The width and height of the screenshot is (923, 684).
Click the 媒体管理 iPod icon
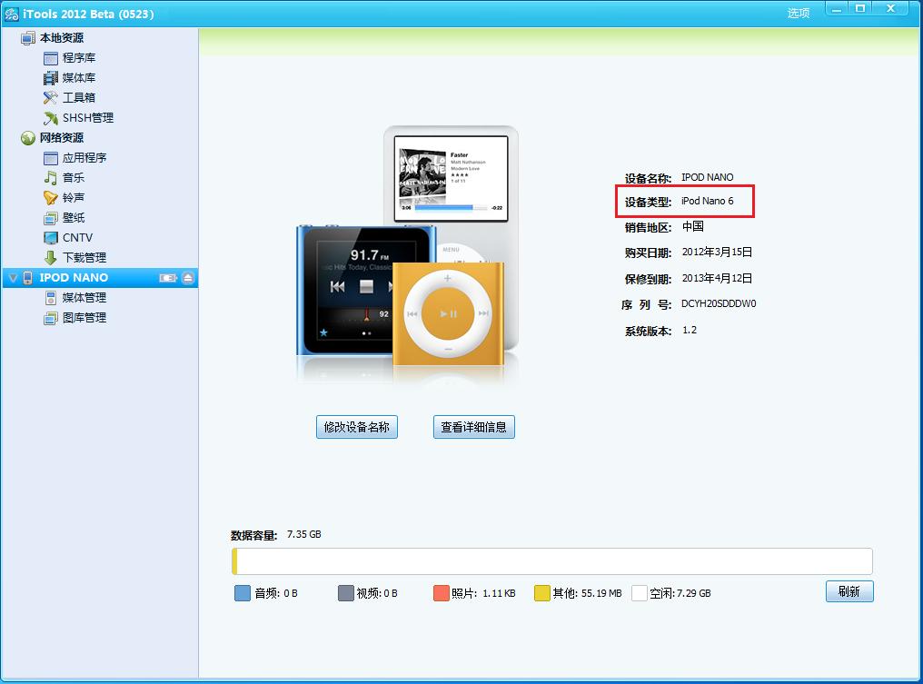point(51,298)
